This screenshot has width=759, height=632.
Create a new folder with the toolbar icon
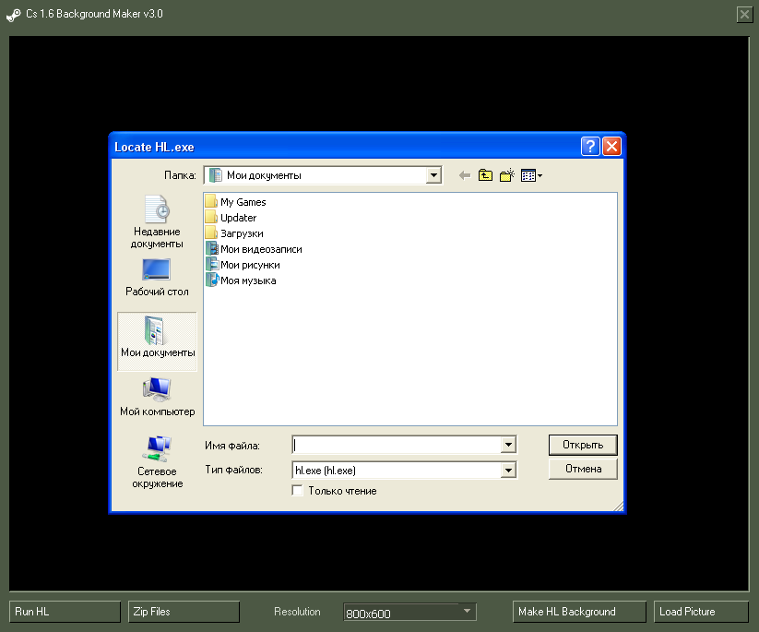pos(507,175)
